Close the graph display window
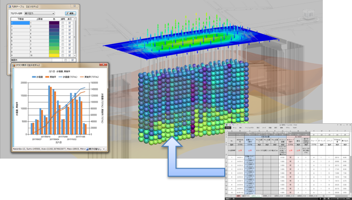Screen dimensions: 352x200 (104, 65)
